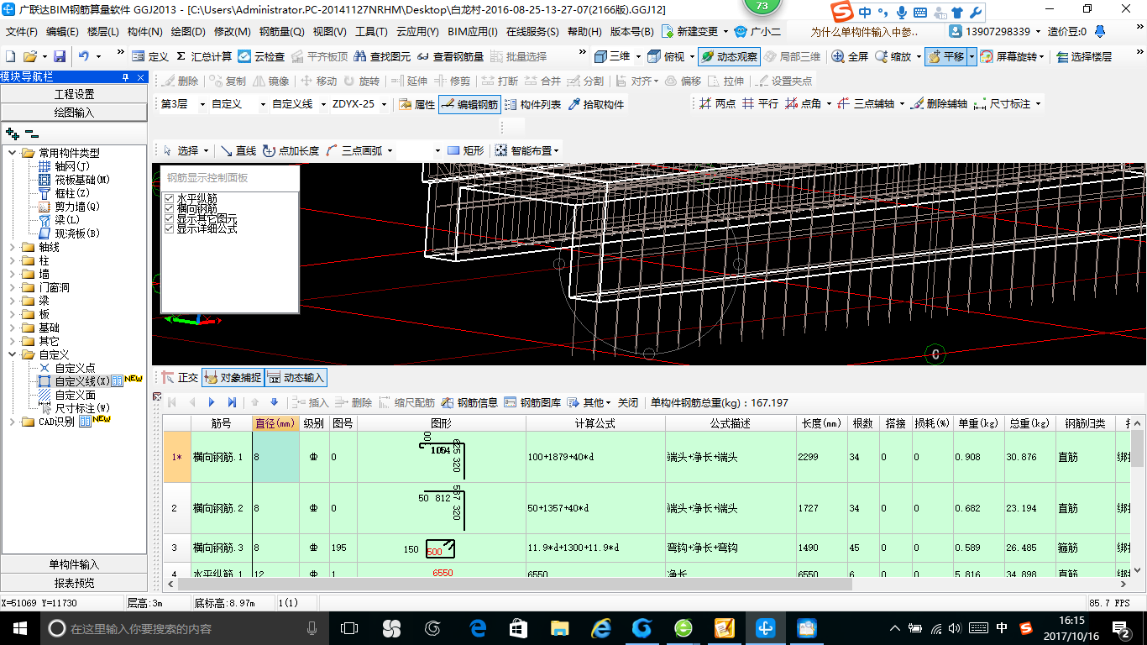The height and width of the screenshot is (645, 1147).
Task: Select the 直线 line drawing tool
Action: pos(238,150)
